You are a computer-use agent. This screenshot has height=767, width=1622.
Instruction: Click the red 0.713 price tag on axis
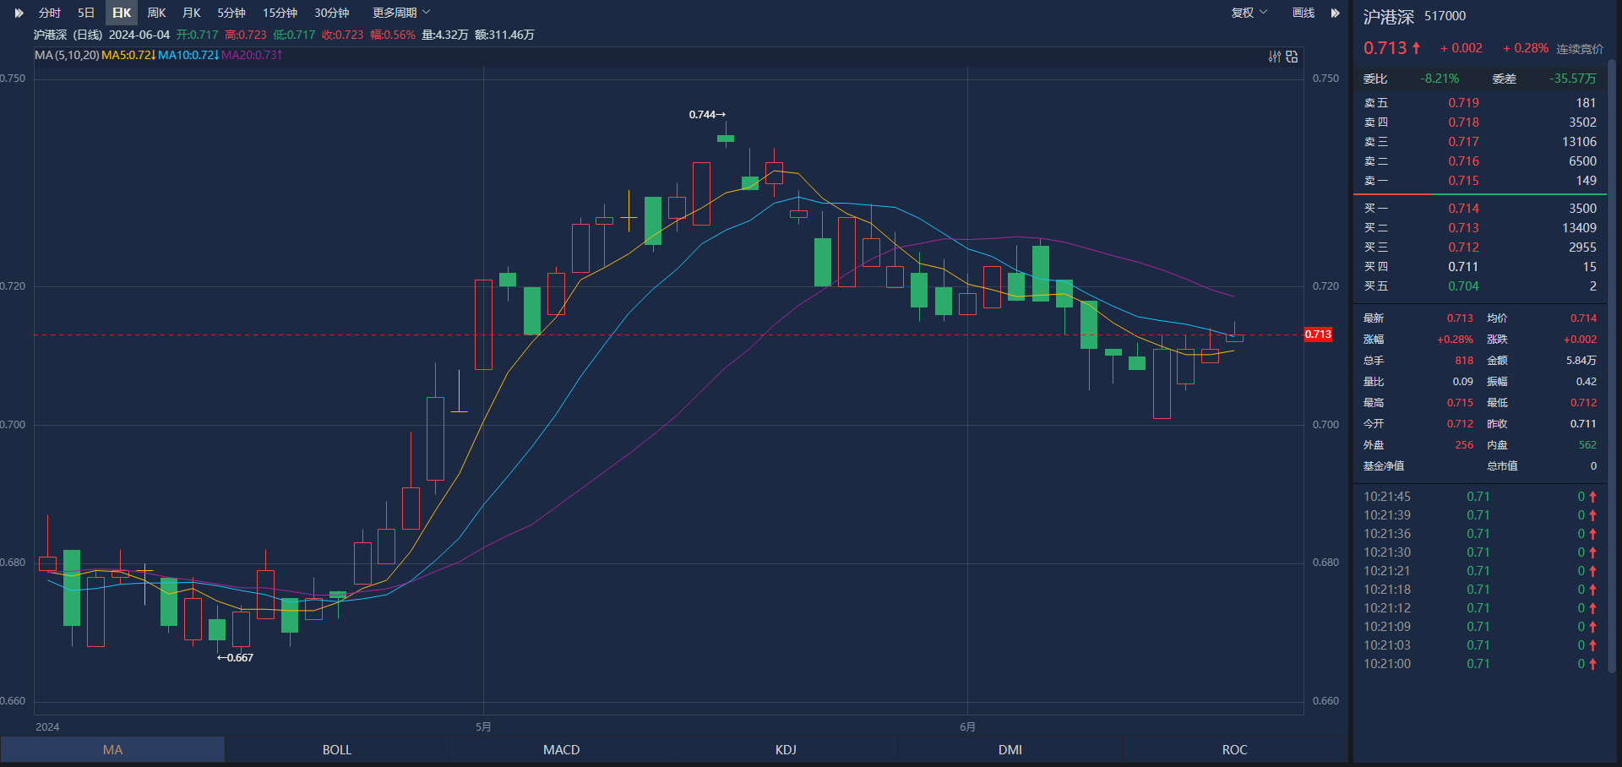coord(1318,335)
